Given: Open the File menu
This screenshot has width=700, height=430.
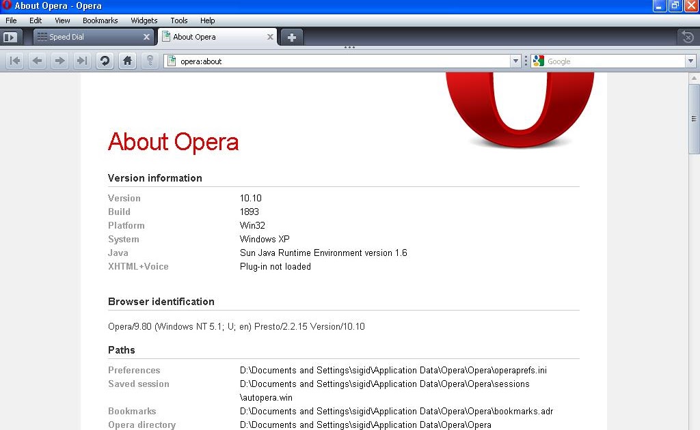Looking at the screenshot, I should [11, 20].
